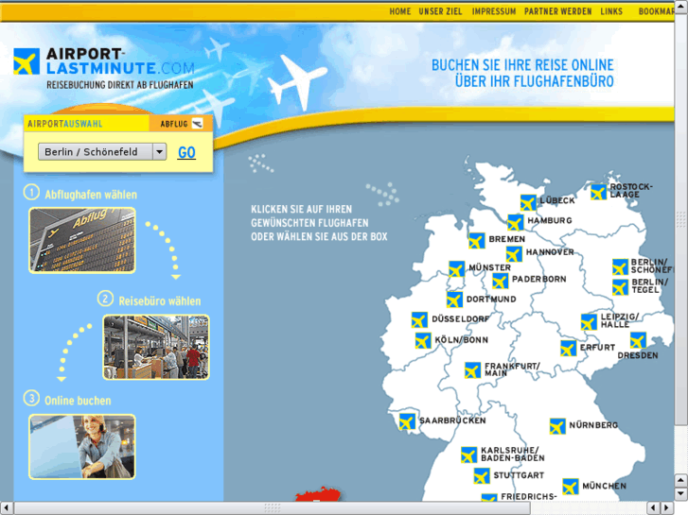This screenshot has height=515, width=688.
Task: Open the BOOKMARK menu item
Action: point(657,11)
